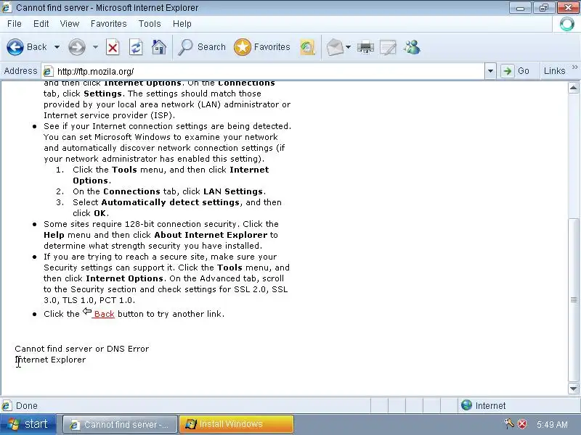The width and height of the screenshot is (581, 435).
Task: Switch to Install Windows taskbar button
Action: click(x=236, y=424)
